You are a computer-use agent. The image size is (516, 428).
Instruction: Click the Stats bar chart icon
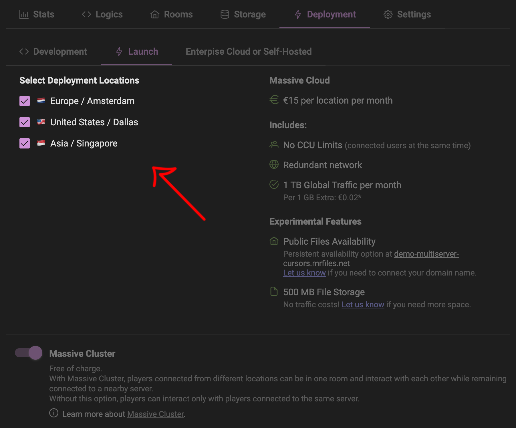(x=24, y=14)
